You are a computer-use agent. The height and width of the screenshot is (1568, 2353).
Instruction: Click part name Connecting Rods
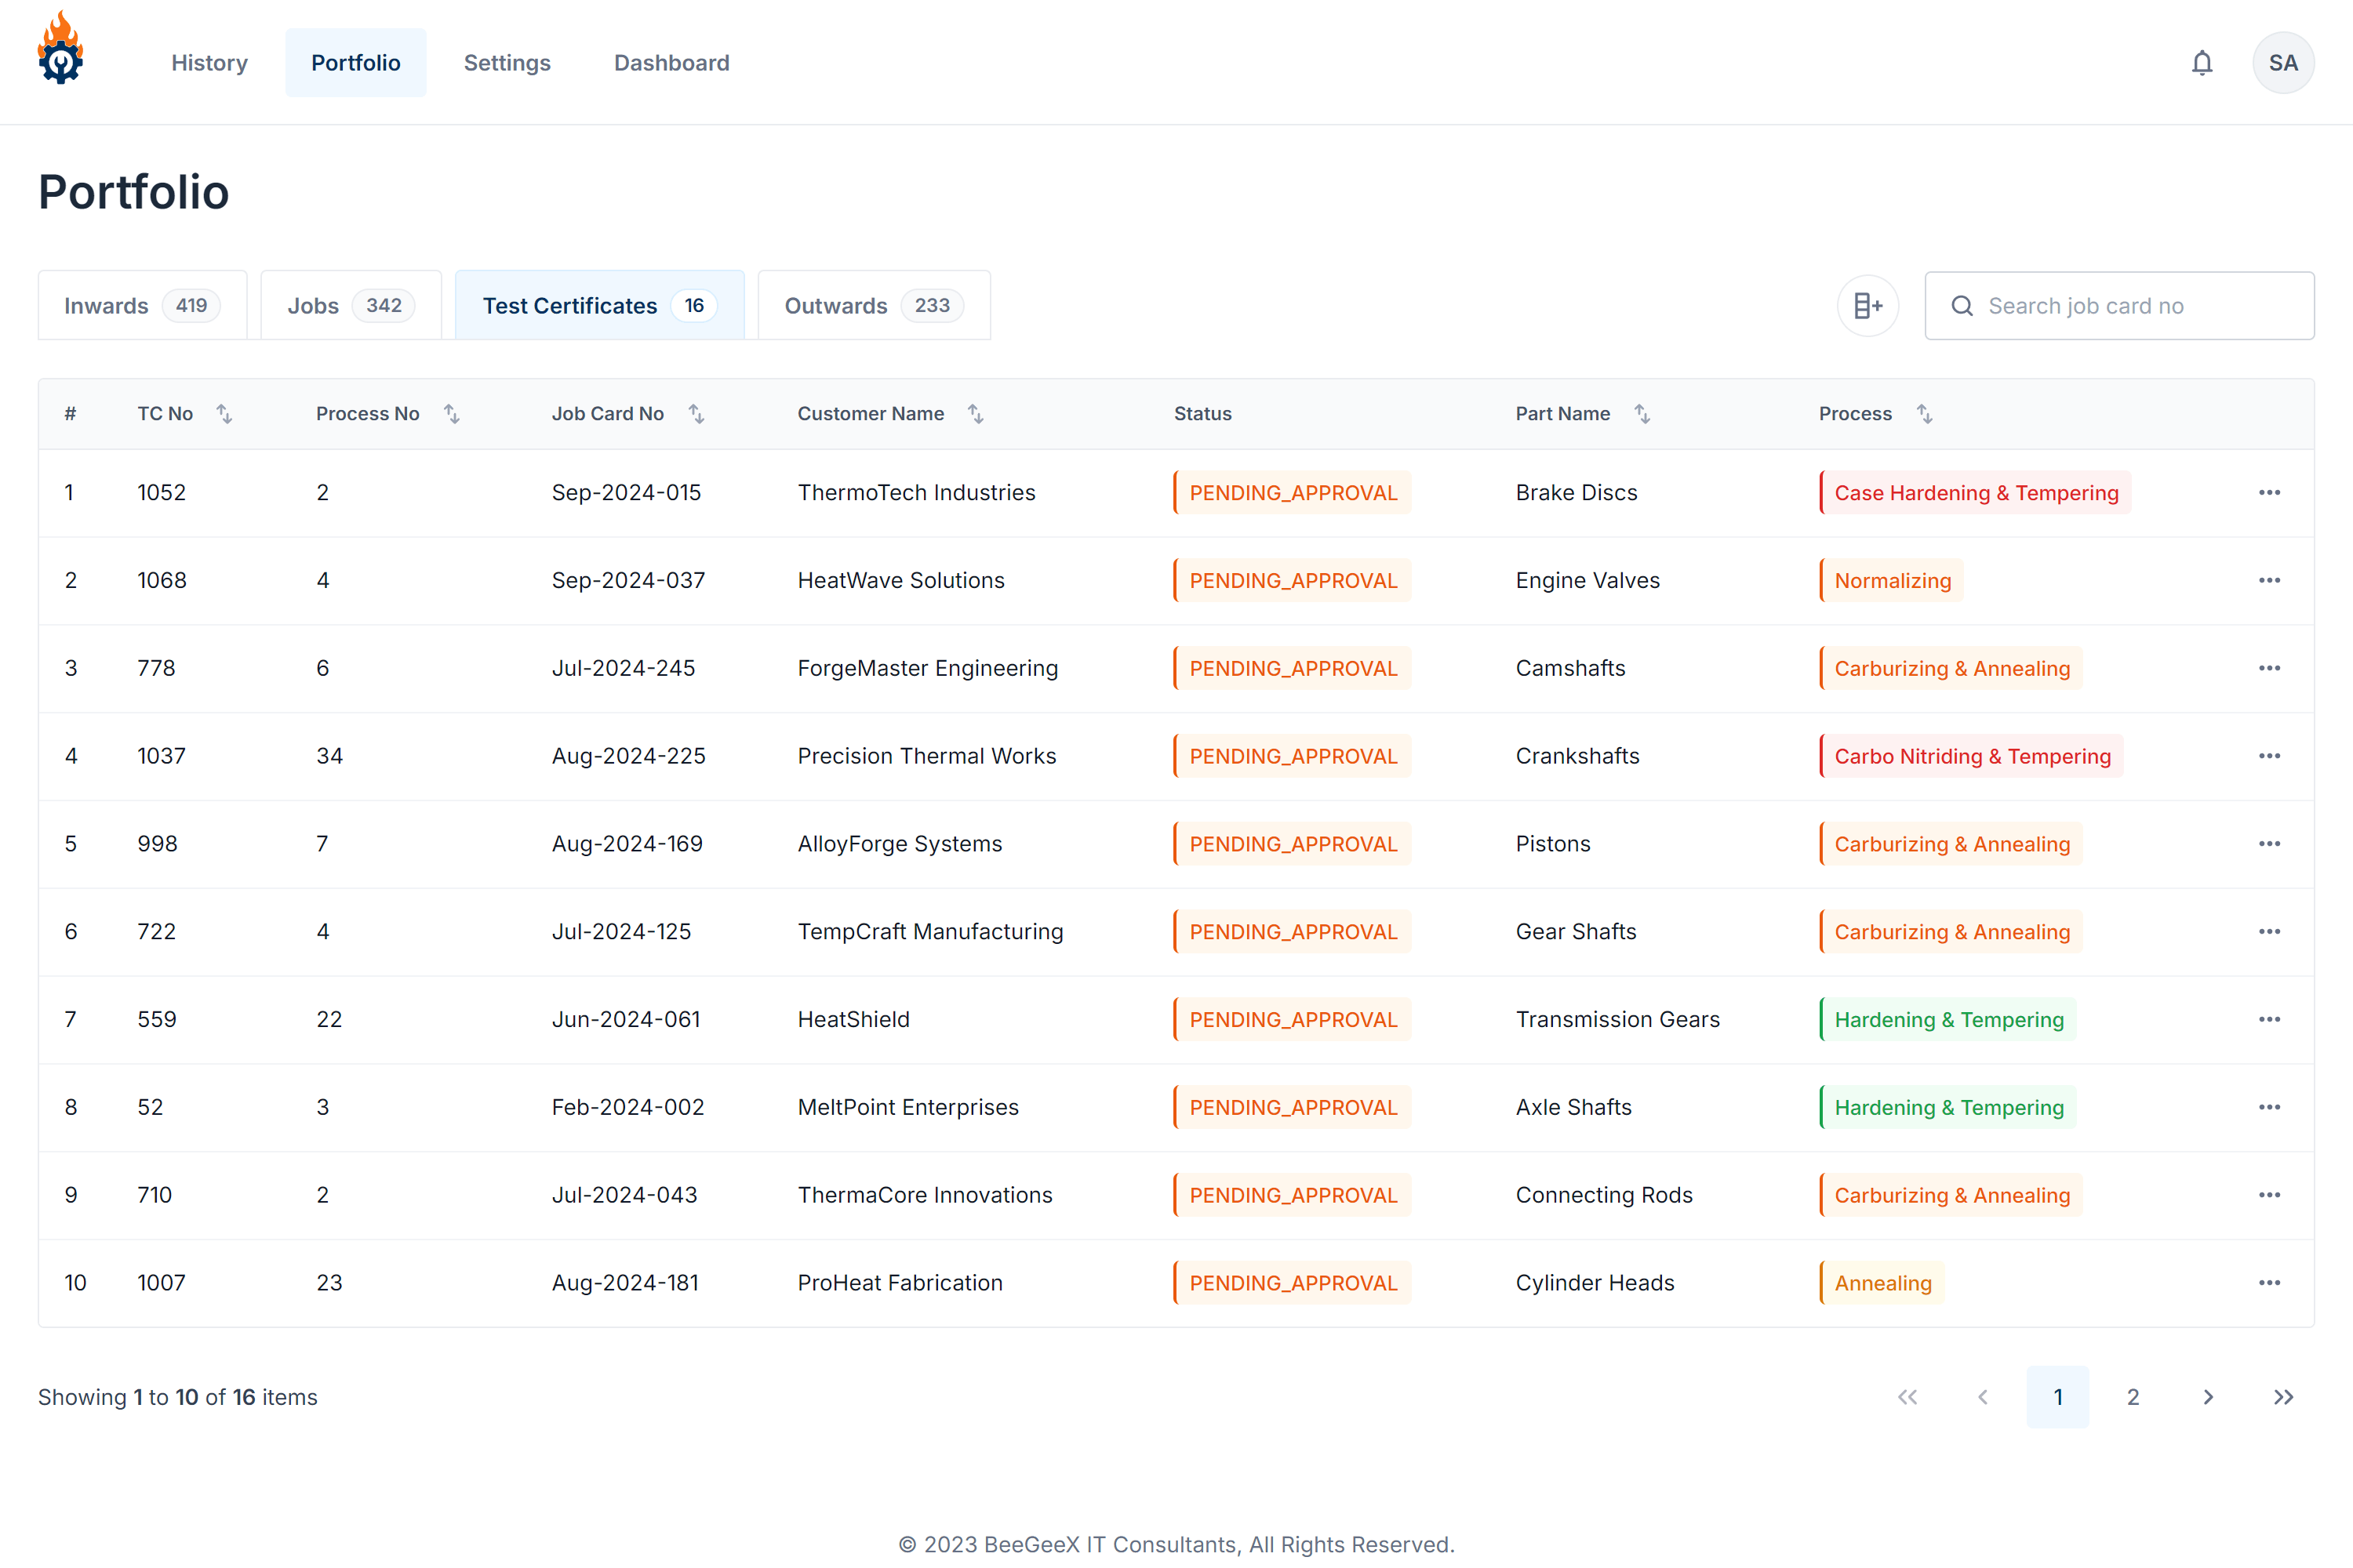1604,1196
